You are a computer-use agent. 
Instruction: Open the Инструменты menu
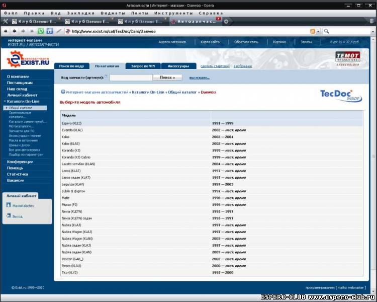point(173,13)
